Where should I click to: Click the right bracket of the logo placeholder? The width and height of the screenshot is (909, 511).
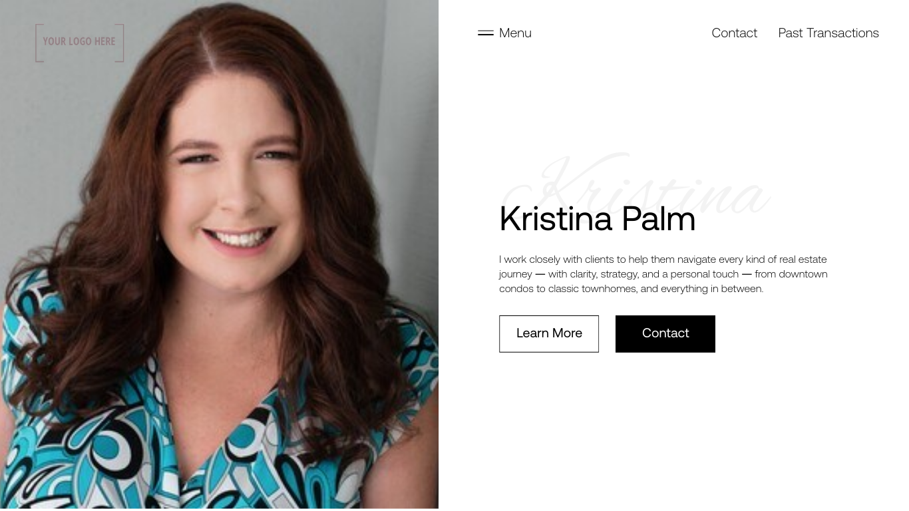[120, 43]
